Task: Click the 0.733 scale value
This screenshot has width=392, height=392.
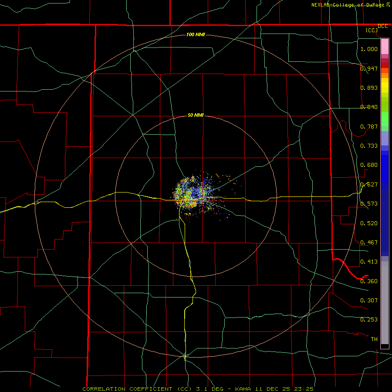Action: [369, 146]
